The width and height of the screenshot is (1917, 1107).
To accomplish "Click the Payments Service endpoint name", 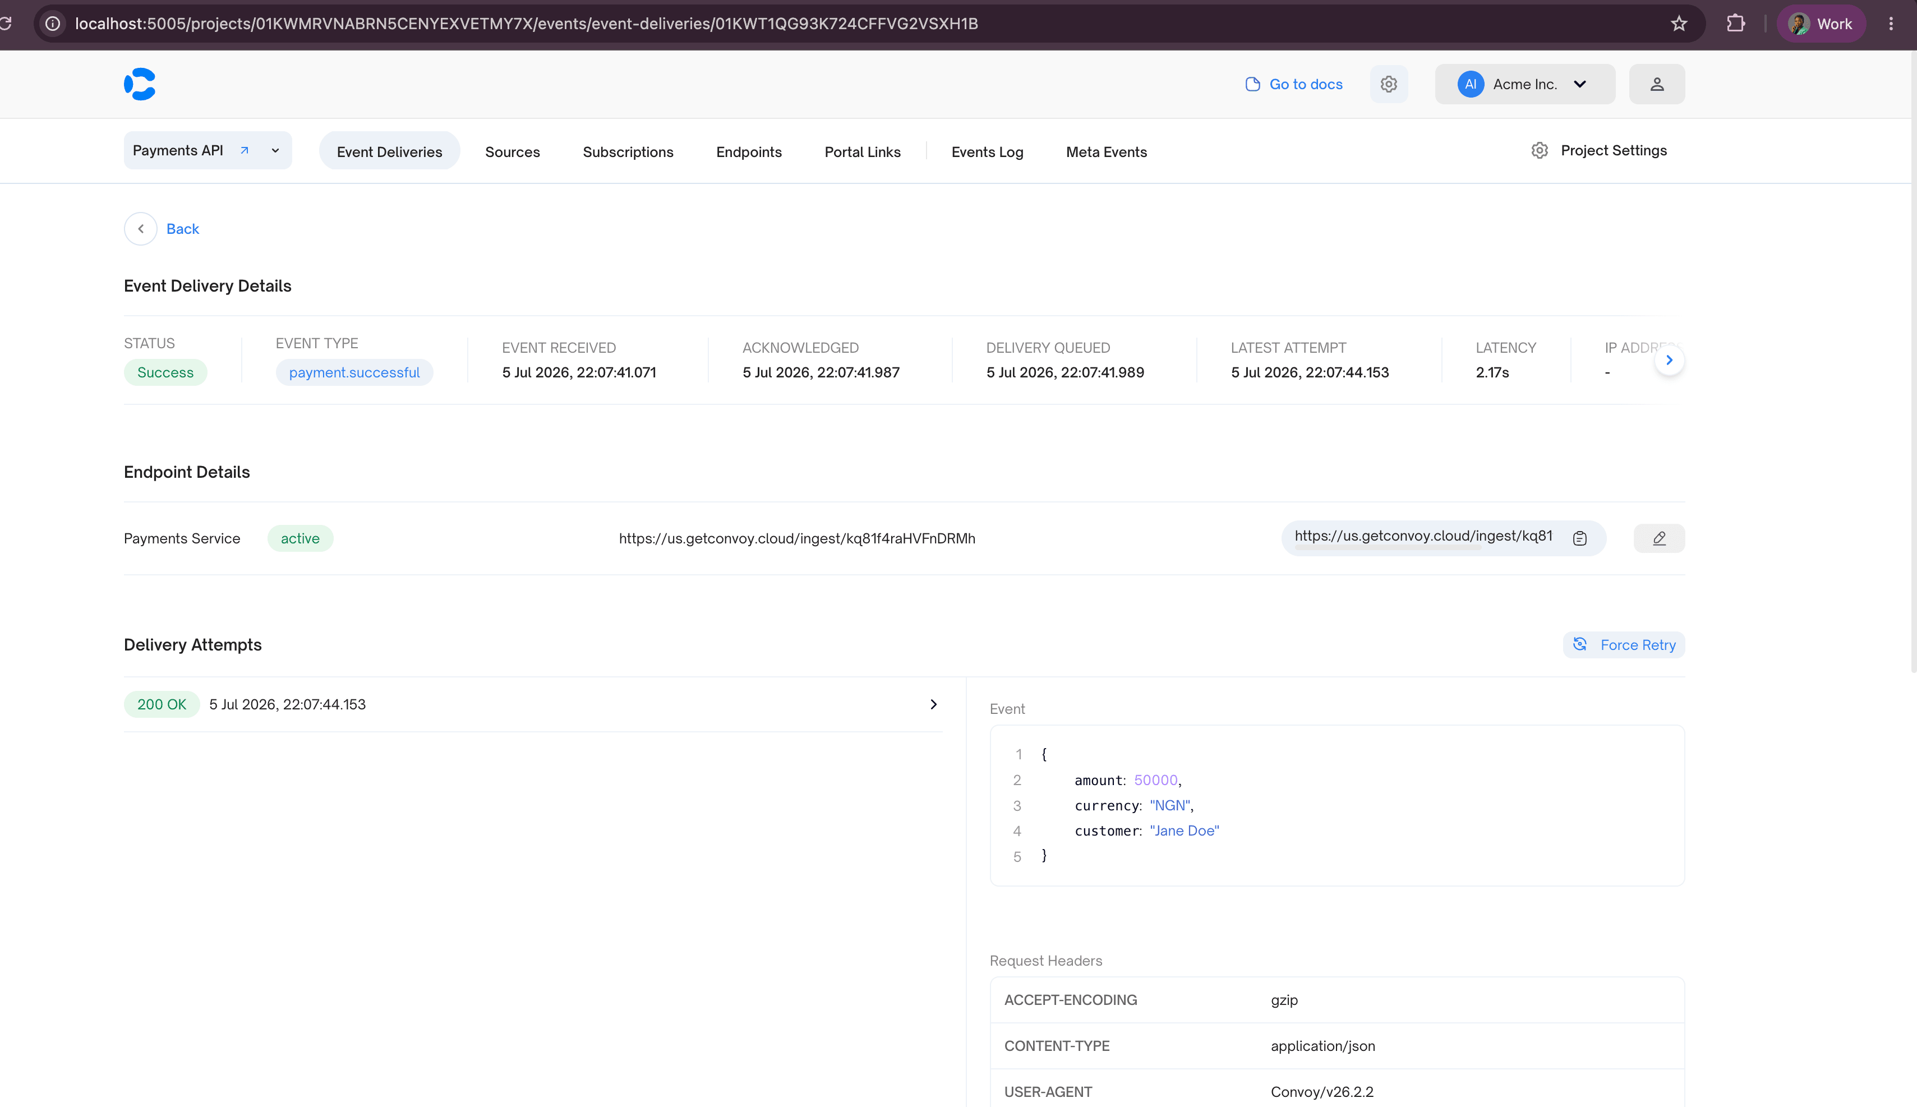I will [x=182, y=538].
